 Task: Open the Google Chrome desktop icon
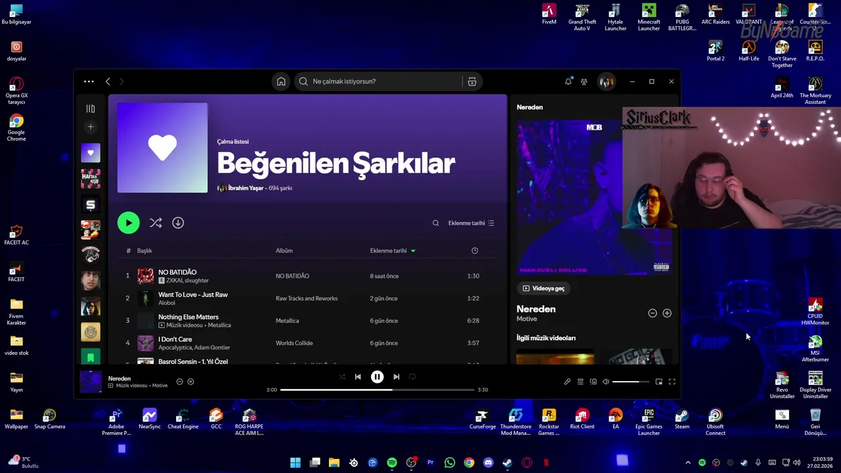click(x=16, y=127)
